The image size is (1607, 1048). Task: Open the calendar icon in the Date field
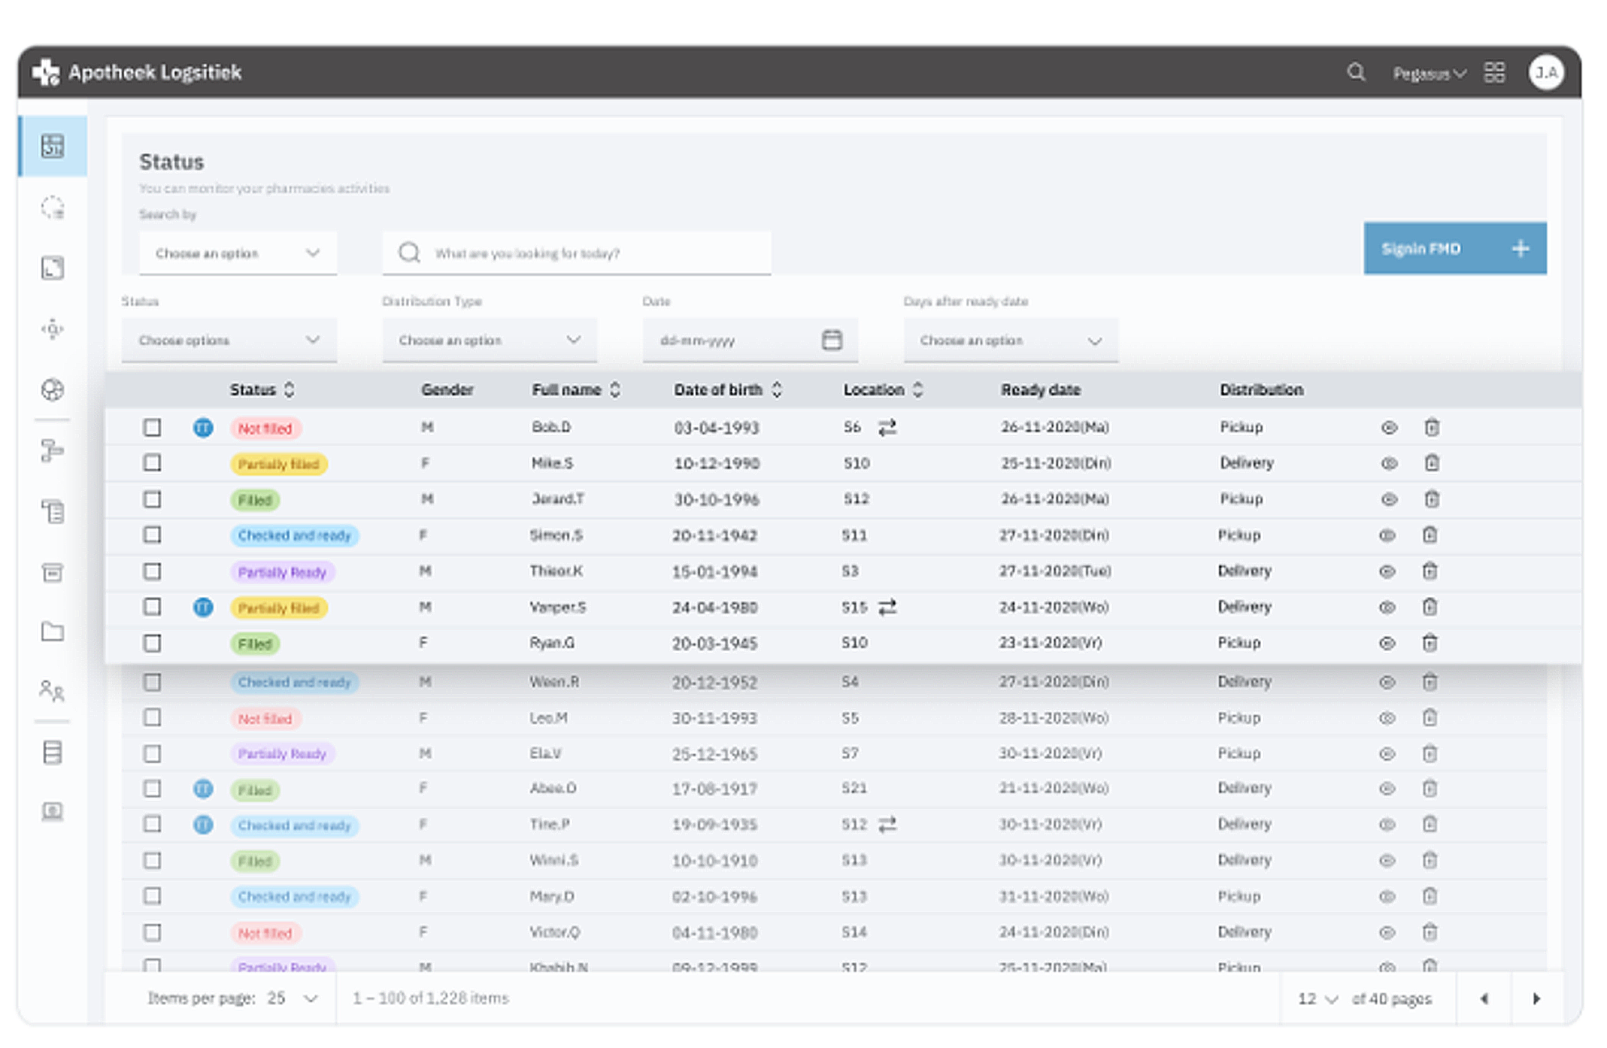(x=832, y=340)
